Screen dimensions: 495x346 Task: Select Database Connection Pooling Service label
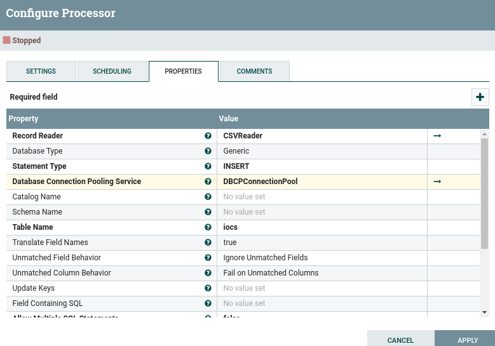(x=77, y=182)
